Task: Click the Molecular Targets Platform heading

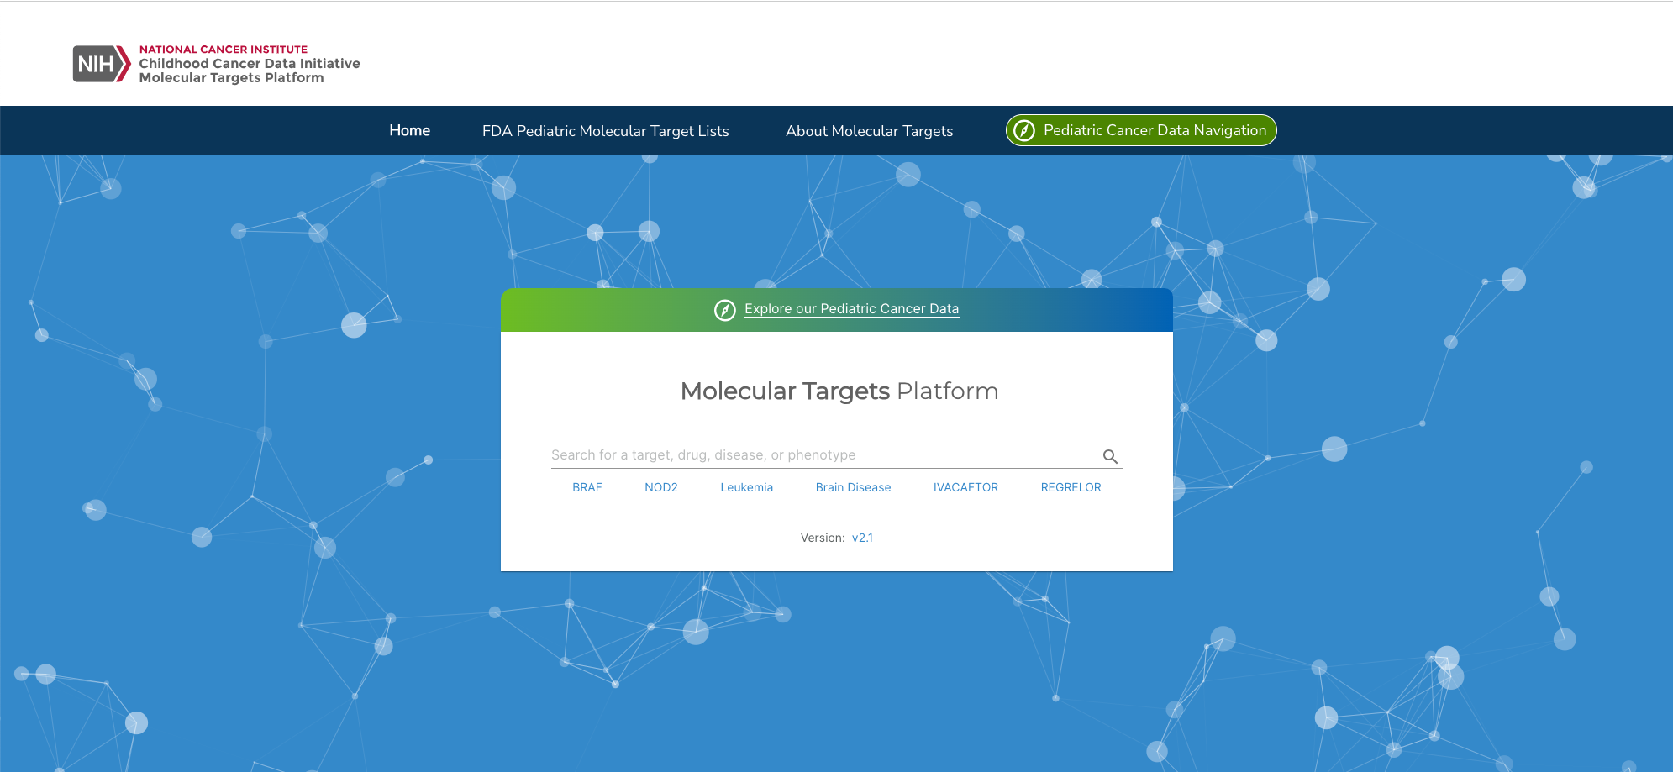Action: [837, 391]
